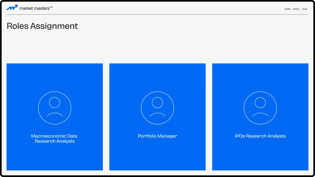Click the word "RISE." in the tagline
The height and width of the screenshot is (177, 315).
[x=305, y=9]
